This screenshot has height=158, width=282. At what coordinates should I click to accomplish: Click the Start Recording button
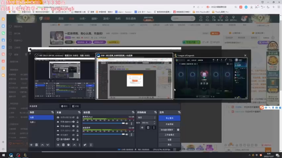170,124
